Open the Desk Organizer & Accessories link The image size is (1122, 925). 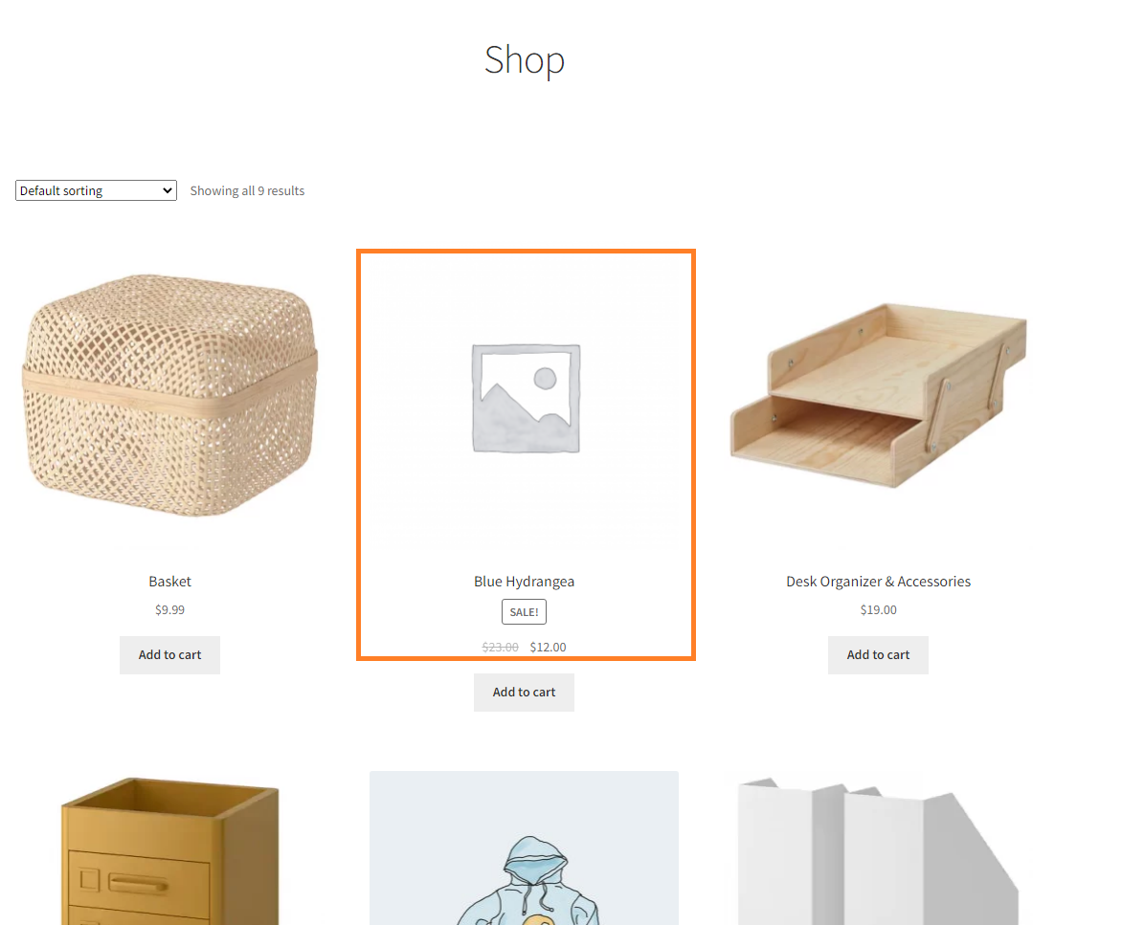pyautogui.click(x=879, y=582)
